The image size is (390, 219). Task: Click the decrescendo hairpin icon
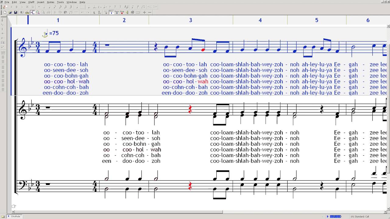(x=155, y=7)
